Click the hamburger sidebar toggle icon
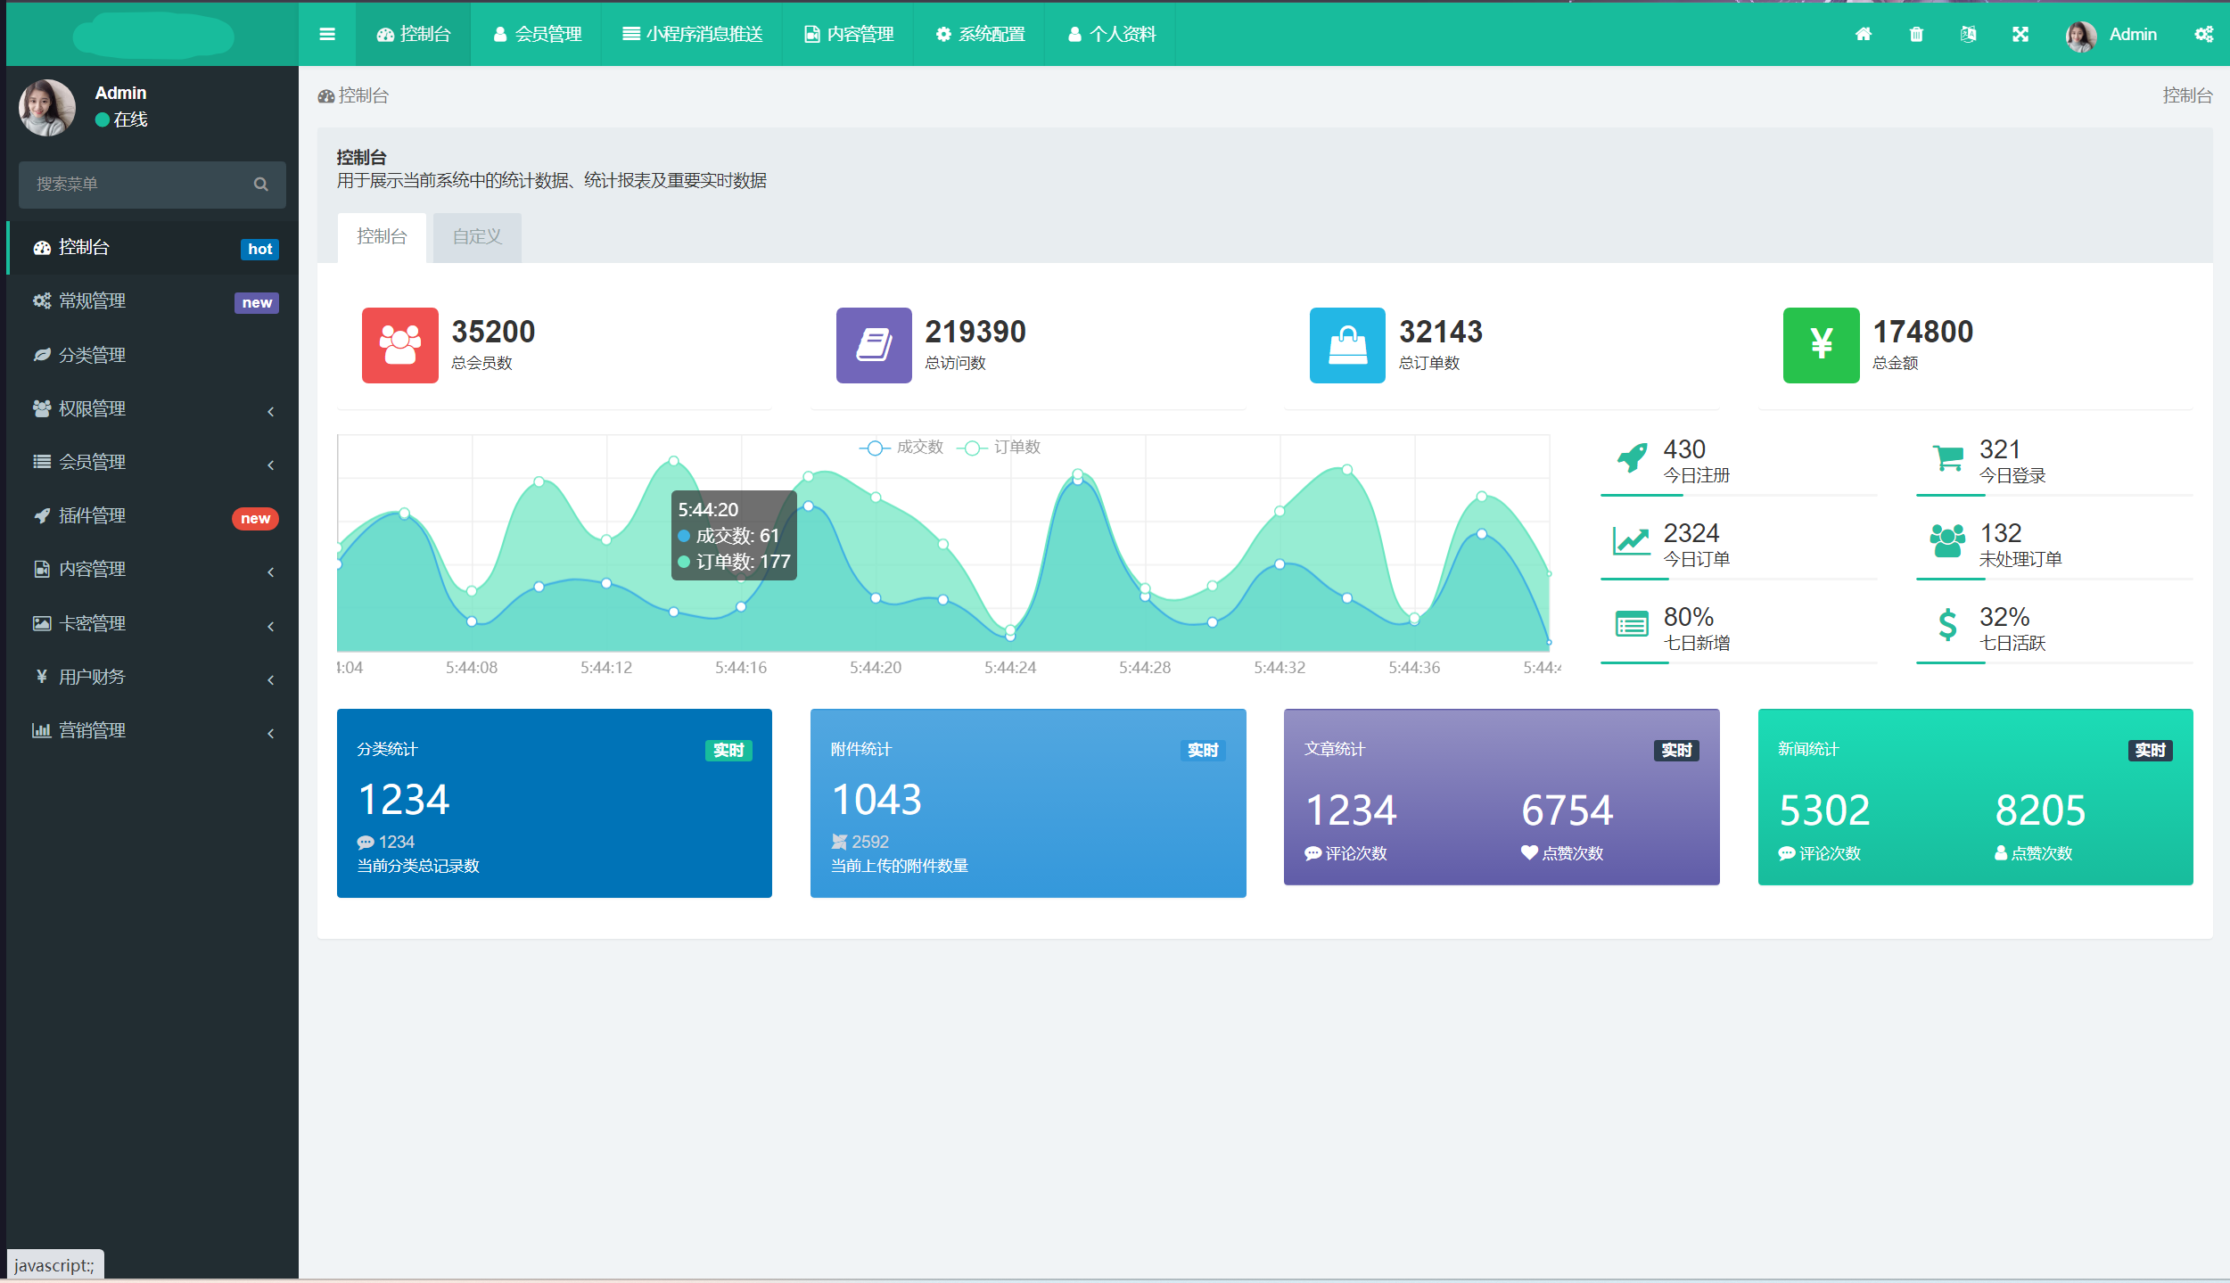 (327, 34)
